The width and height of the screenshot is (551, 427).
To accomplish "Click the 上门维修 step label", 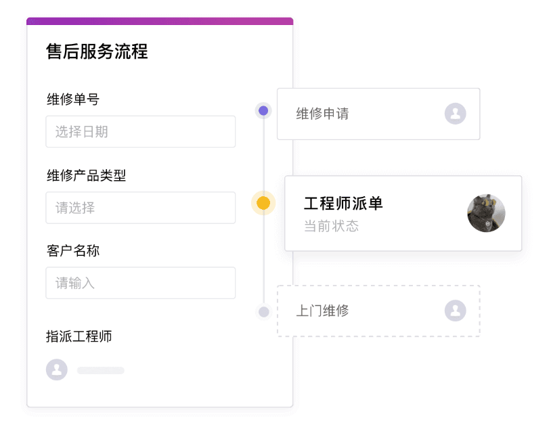I will 322,311.
